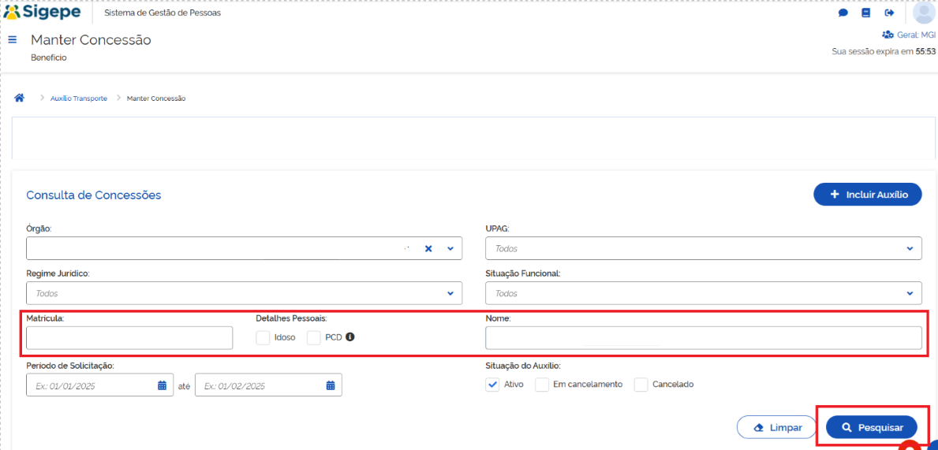Image resolution: width=938 pixels, height=450 pixels.
Task: Click the logout icon in header
Action: pyautogui.click(x=889, y=13)
